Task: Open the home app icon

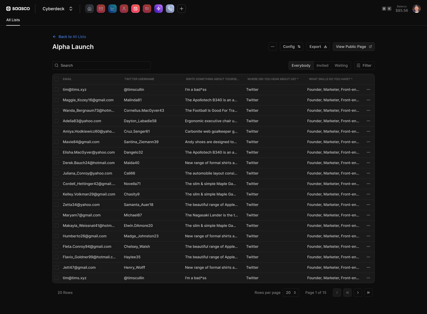Action: click(89, 9)
